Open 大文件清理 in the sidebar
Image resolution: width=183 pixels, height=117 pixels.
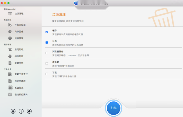20,81
